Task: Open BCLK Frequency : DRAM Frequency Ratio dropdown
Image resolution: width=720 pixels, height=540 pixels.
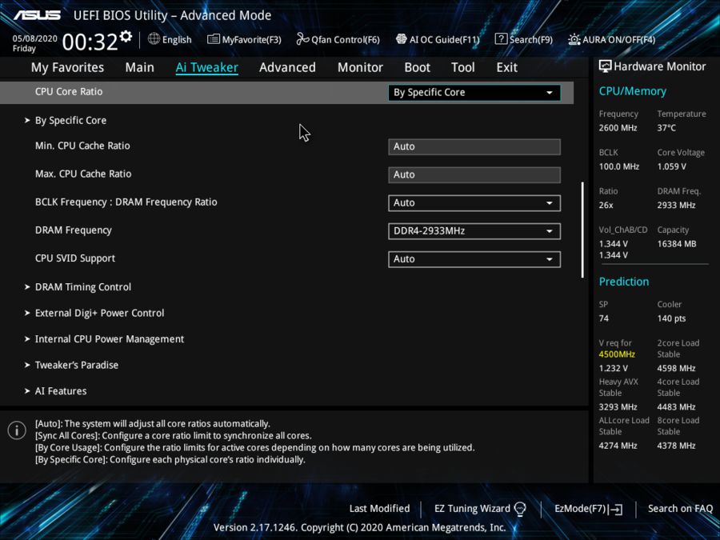Action: (x=474, y=203)
